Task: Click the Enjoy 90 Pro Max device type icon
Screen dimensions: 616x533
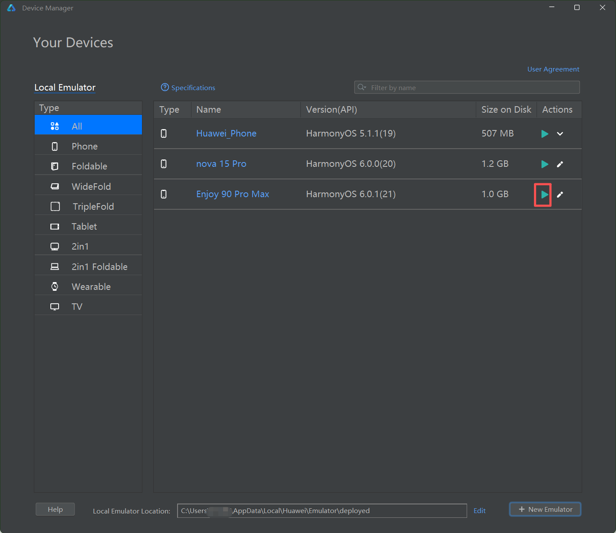Action: (164, 194)
